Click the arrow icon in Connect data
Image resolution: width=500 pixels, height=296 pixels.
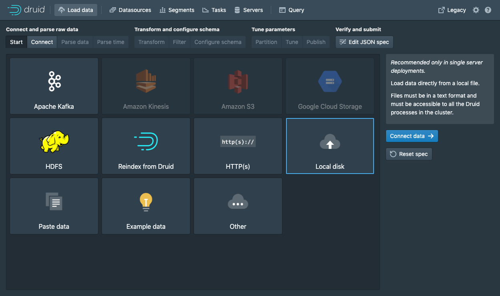click(x=431, y=136)
